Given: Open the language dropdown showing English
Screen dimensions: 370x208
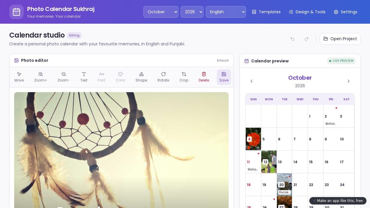Looking at the screenshot, I should (x=226, y=12).
